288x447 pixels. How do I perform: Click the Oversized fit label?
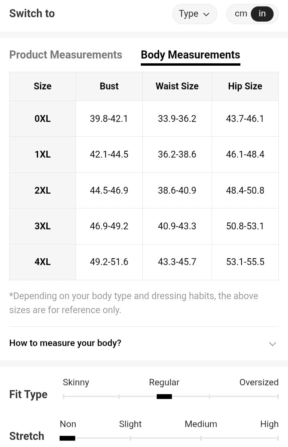(259, 382)
